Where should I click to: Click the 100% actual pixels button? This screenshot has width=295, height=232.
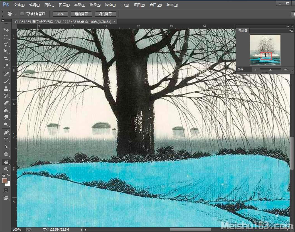click(60, 14)
